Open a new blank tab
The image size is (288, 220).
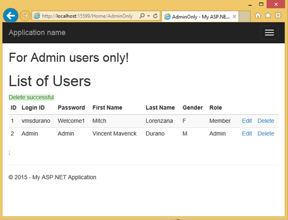245,16
